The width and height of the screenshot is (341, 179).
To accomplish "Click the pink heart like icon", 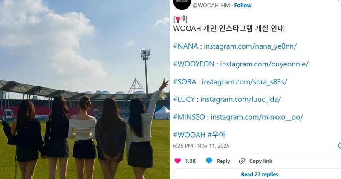I will tap(177, 161).
